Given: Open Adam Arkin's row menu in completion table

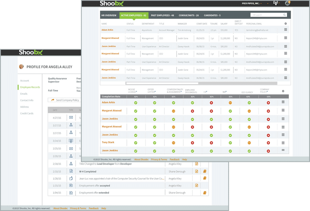Looking at the screenshot, I should click(x=283, y=102).
